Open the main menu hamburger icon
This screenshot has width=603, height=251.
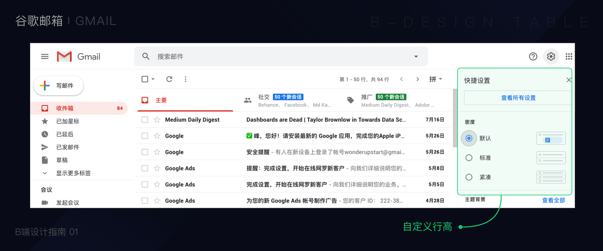click(45, 56)
